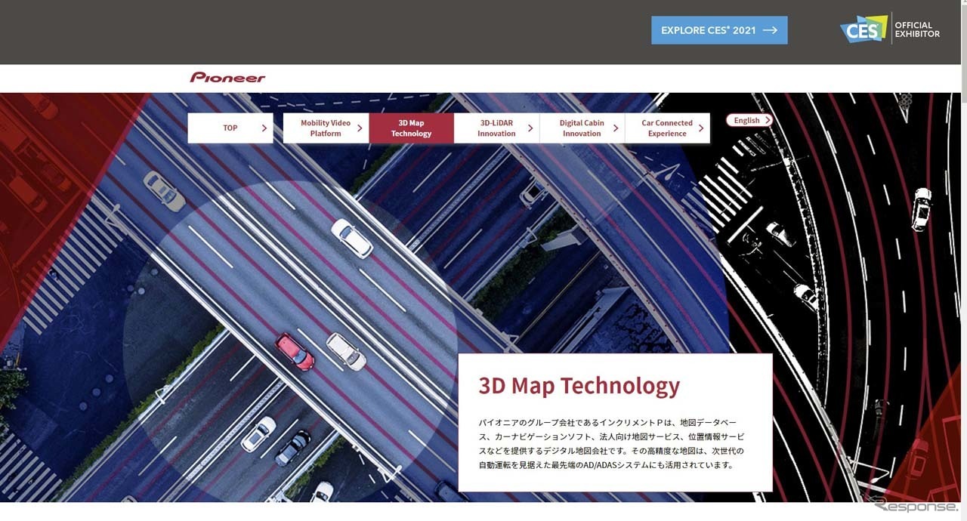The height and width of the screenshot is (521, 967).
Task: Open the TOP navigation tab
Action: 230,128
